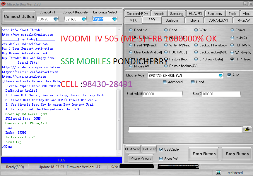
Task: Switch to the Blackberry tab
Action: click(x=215, y=14)
